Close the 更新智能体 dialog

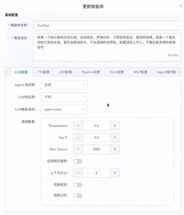coord(180,6)
